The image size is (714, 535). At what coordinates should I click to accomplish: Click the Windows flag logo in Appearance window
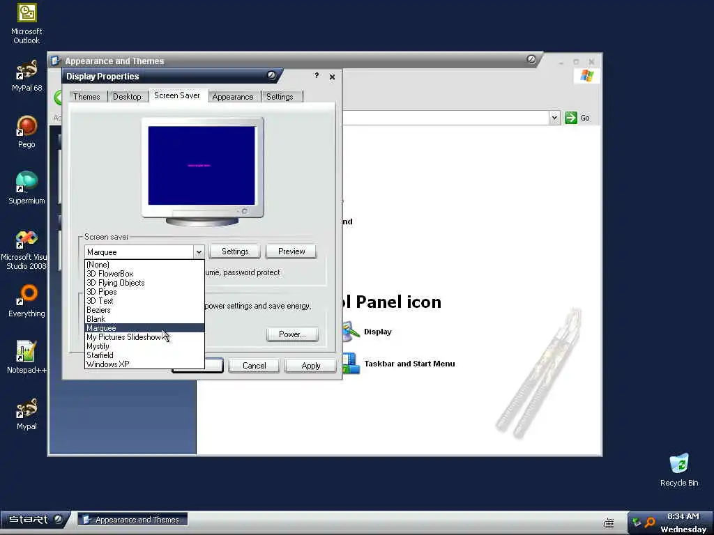coord(586,75)
